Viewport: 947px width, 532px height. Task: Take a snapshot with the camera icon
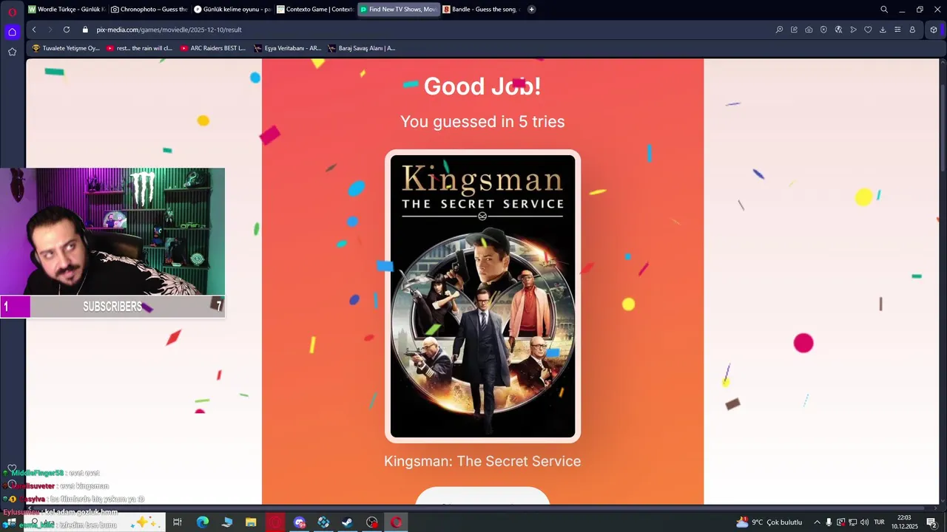point(809,30)
